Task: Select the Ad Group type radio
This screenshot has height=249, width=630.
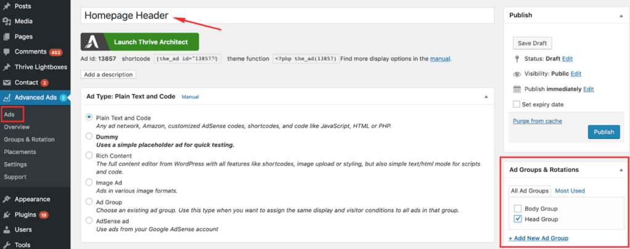Action: tap(89, 202)
